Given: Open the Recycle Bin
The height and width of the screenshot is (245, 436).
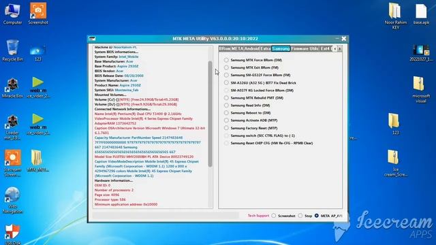Looking at the screenshot, I should [x=12, y=50].
